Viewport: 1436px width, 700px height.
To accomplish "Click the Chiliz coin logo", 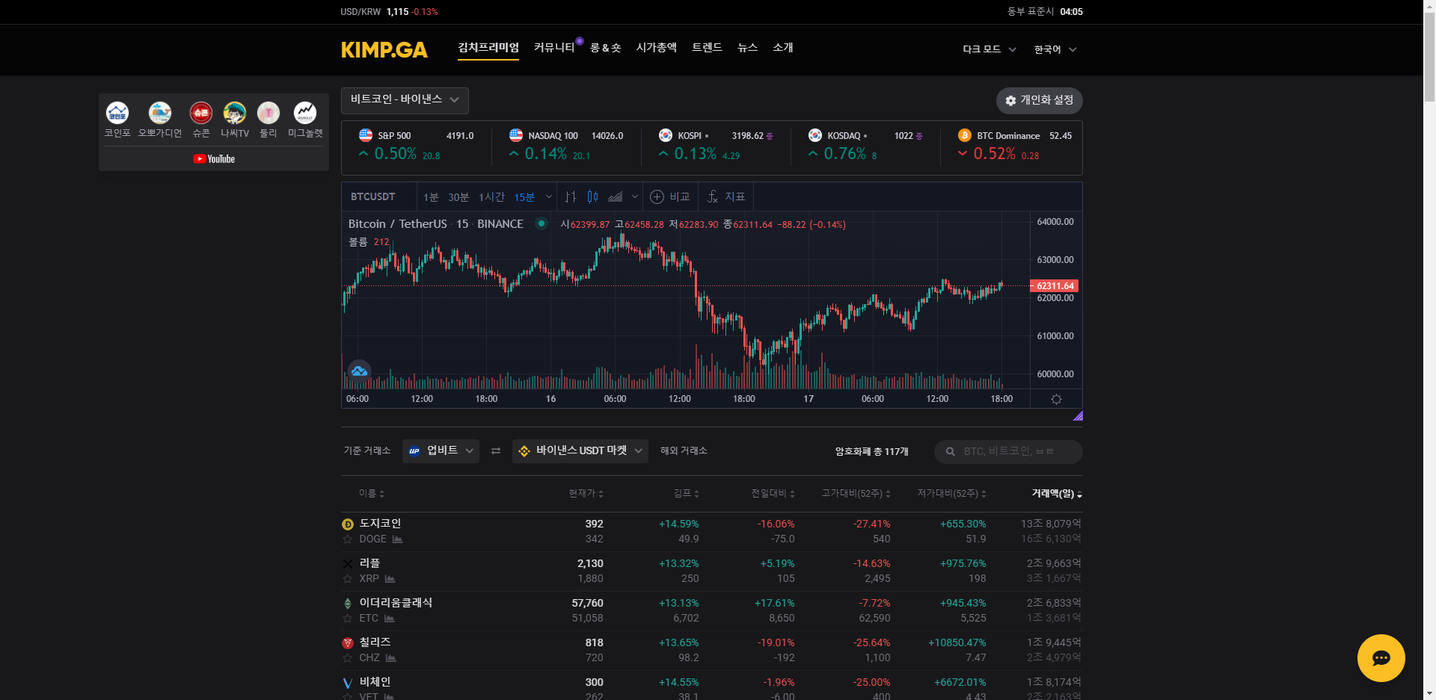I will click(347, 642).
